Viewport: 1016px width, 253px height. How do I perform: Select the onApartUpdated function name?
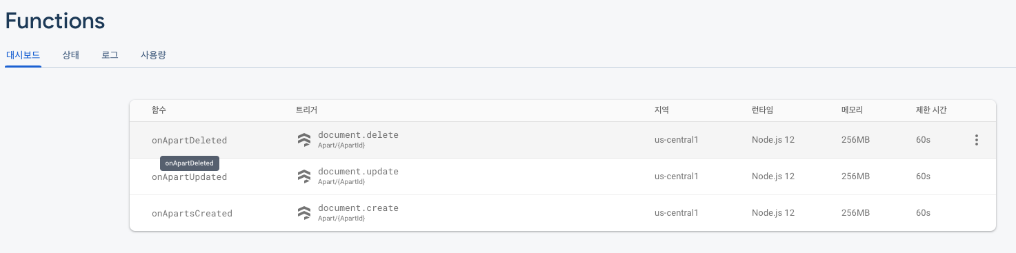[189, 177]
